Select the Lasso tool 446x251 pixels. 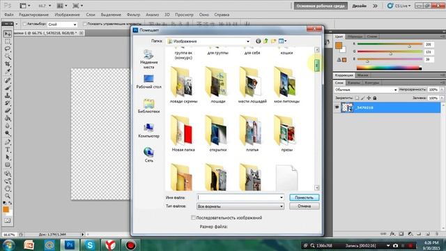pyautogui.click(x=8, y=49)
